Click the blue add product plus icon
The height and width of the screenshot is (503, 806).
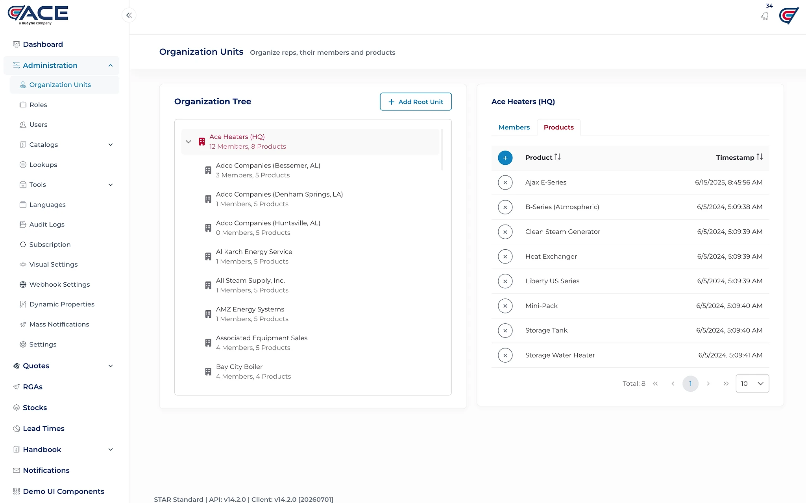pos(505,158)
